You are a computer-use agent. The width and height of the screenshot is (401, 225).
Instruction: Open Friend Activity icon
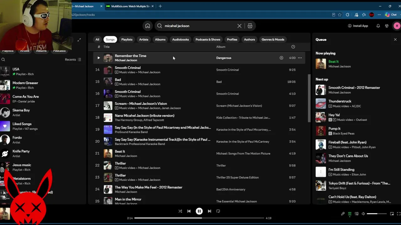387,26
